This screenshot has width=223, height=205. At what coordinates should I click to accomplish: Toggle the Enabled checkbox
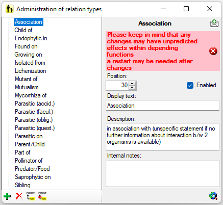[190, 85]
